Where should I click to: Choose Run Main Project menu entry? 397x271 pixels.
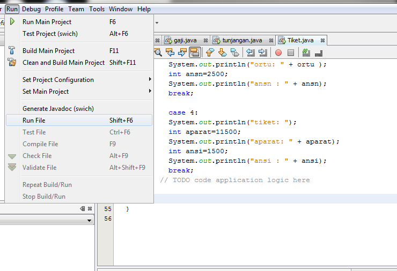pos(79,22)
